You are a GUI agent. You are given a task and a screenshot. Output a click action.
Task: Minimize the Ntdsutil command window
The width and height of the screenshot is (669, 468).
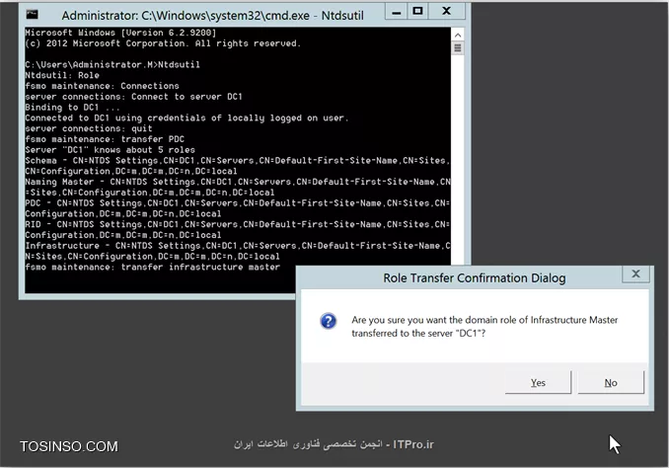click(x=396, y=12)
